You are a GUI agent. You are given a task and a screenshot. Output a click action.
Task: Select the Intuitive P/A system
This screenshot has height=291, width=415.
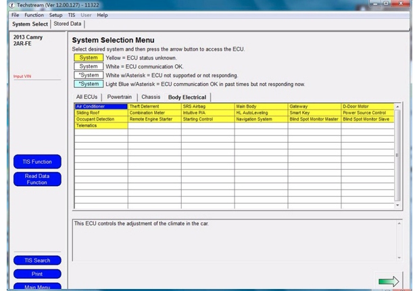[207, 113]
